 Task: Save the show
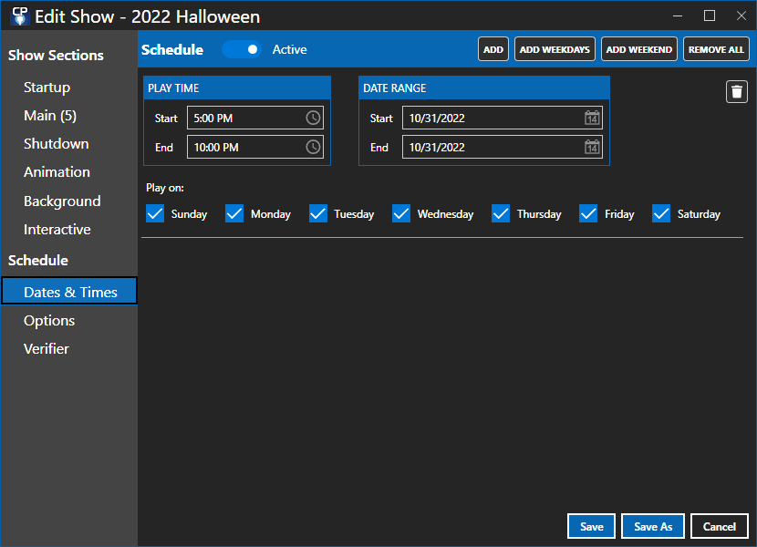[591, 526]
